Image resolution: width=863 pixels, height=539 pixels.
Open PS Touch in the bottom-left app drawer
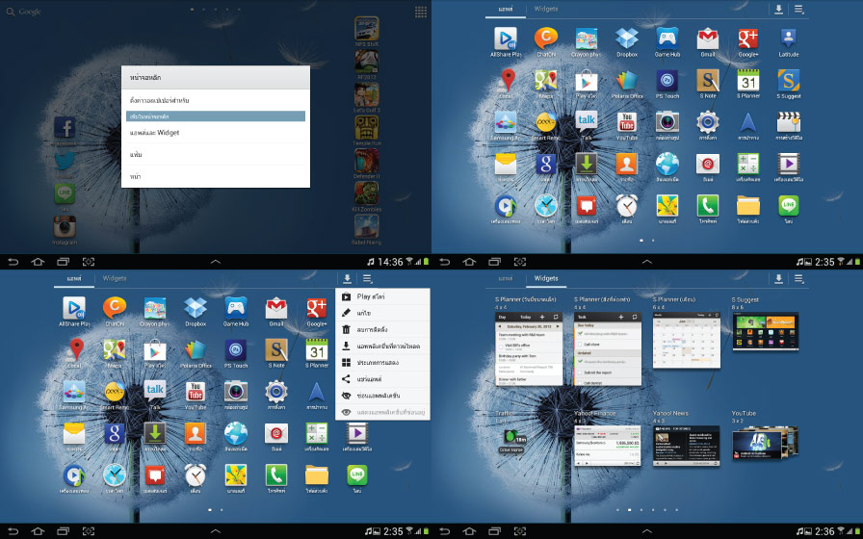coord(236,349)
